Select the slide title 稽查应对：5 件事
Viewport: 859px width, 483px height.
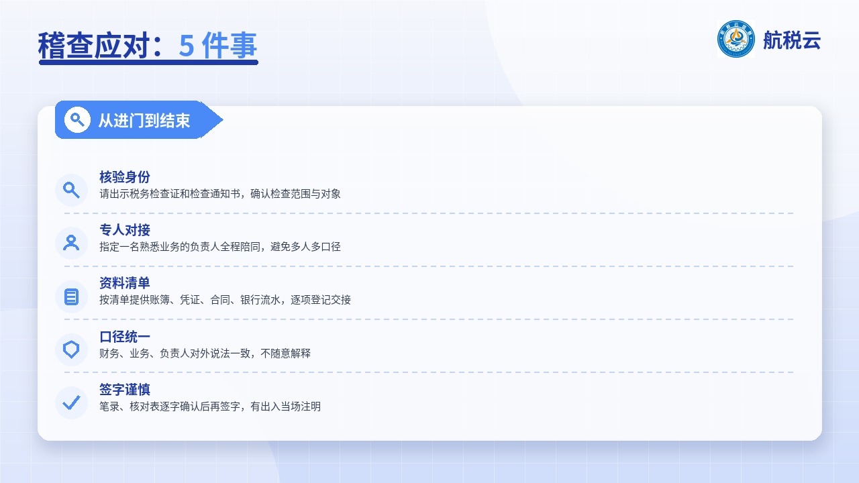click(148, 46)
